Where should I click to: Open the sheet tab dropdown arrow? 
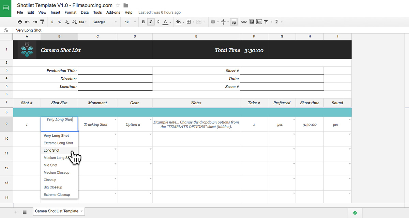coord(81,212)
